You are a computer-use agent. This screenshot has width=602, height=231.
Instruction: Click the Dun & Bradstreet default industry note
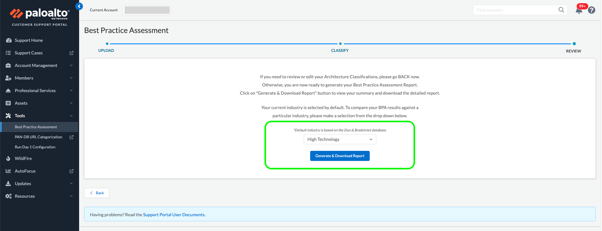point(340,130)
